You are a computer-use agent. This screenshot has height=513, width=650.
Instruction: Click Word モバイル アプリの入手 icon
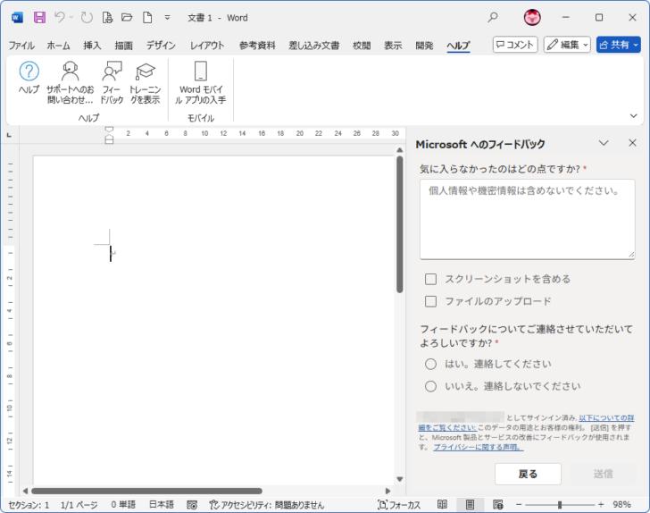(x=201, y=82)
